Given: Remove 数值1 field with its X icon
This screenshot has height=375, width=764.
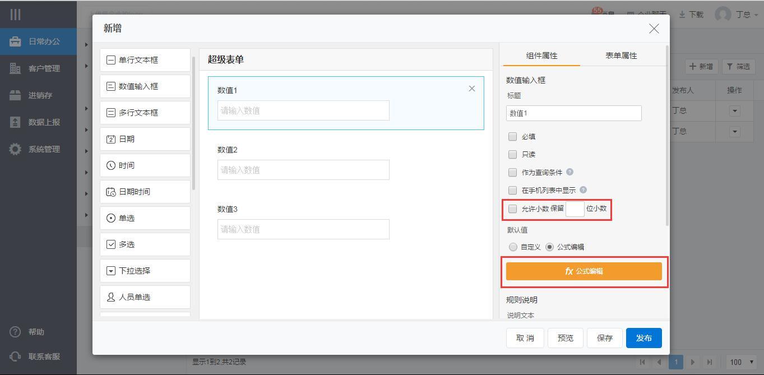Looking at the screenshot, I should [x=471, y=89].
